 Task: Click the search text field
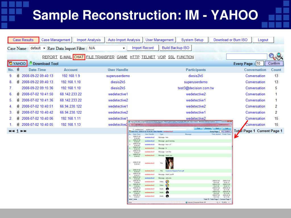click(247, 56)
